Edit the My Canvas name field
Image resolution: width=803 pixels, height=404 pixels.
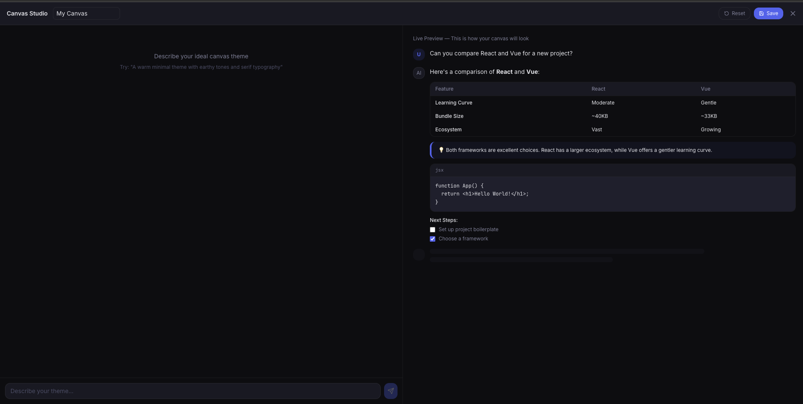click(x=86, y=13)
